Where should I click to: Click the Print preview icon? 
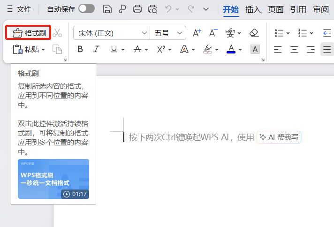[152, 9]
